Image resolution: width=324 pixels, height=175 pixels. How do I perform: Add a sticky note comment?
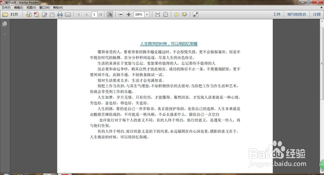(177, 15)
